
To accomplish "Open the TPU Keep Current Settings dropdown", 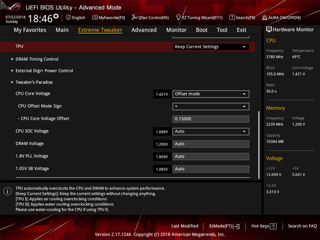I will point(211,47).
